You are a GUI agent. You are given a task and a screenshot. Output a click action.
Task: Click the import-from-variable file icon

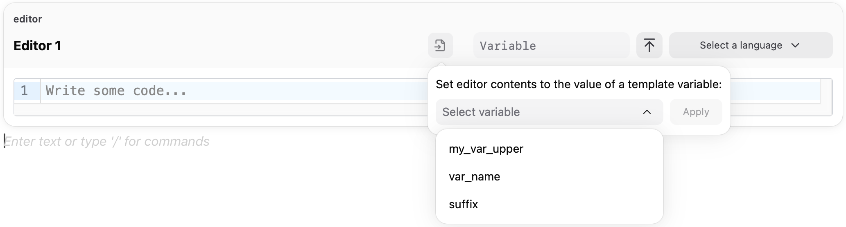pos(440,45)
